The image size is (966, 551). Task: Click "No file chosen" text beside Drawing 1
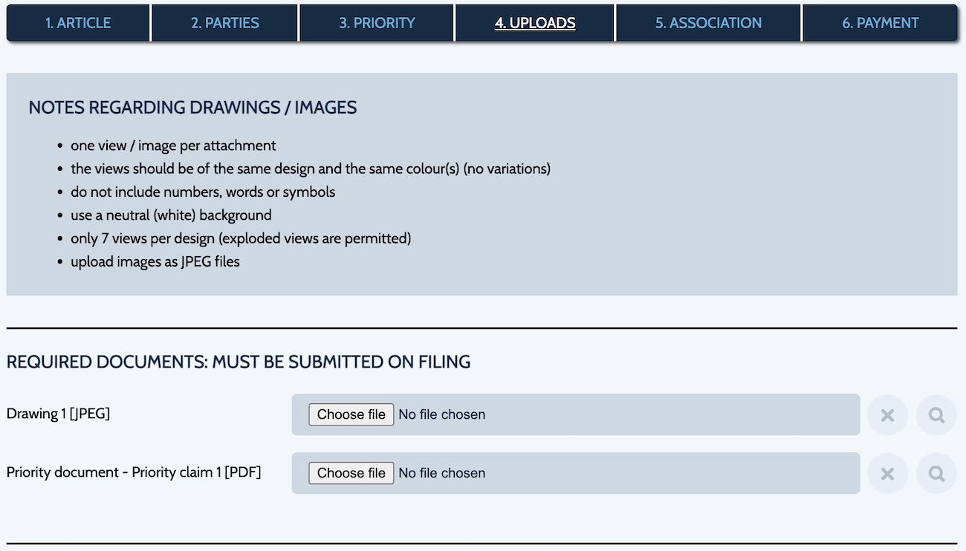(x=442, y=414)
